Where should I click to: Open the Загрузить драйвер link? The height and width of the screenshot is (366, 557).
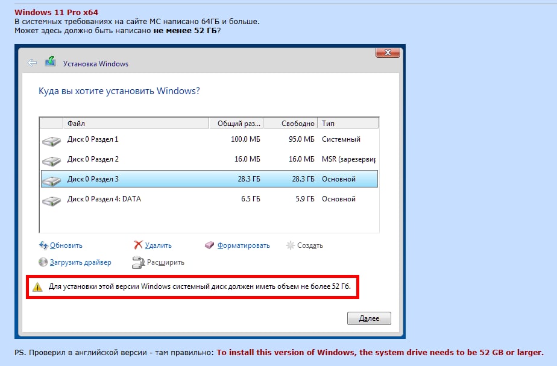[80, 263]
